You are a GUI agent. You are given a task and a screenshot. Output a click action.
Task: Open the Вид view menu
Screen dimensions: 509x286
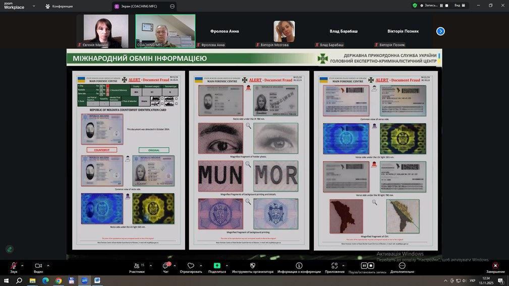point(459,6)
